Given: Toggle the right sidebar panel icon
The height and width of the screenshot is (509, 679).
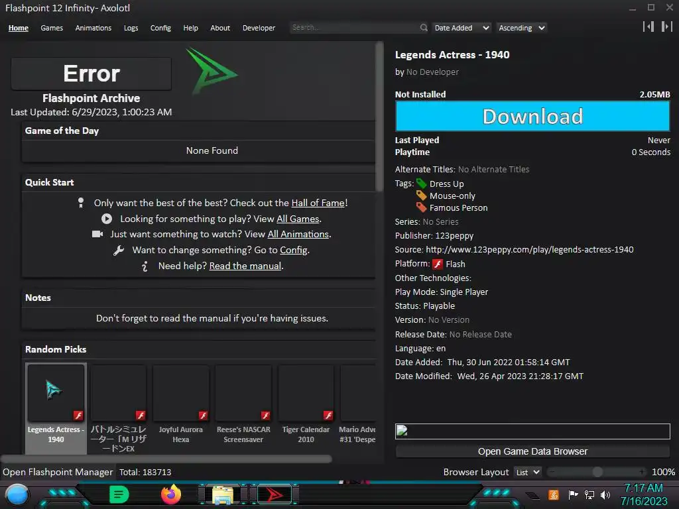Looking at the screenshot, I should click(666, 27).
